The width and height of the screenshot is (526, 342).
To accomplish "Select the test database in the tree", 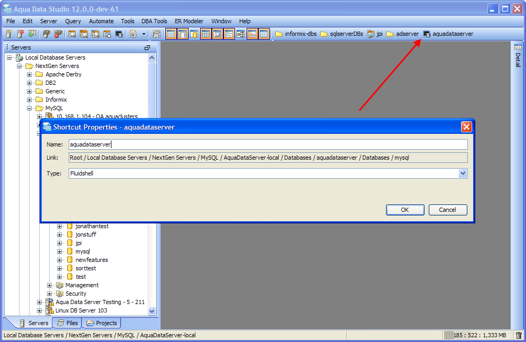I will click(81, 277).
